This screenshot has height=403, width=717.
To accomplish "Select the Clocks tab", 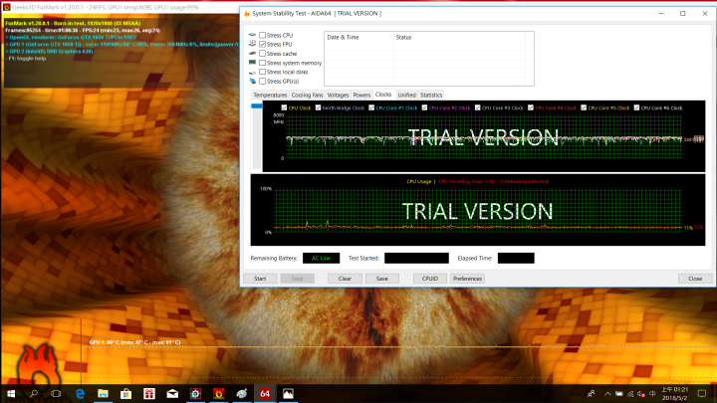I will [x=383, y=95].
